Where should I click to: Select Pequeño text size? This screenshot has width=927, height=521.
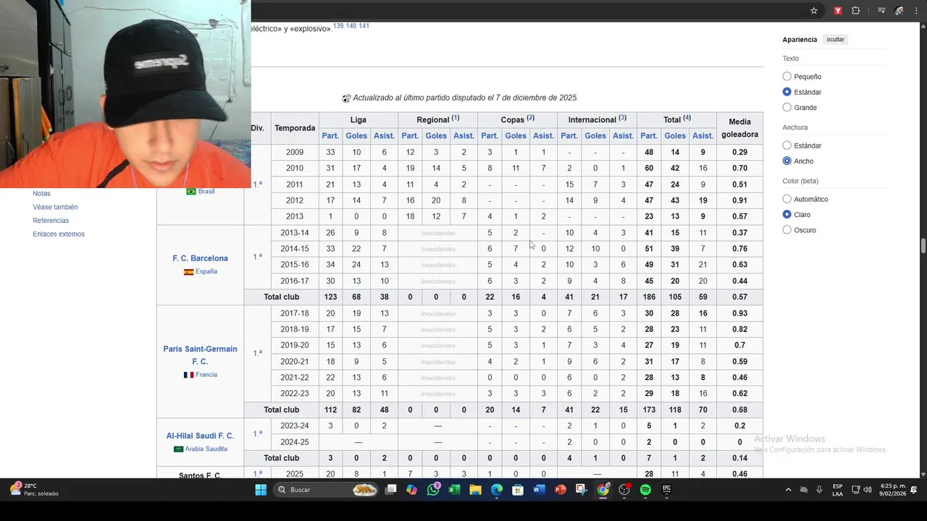787,77
